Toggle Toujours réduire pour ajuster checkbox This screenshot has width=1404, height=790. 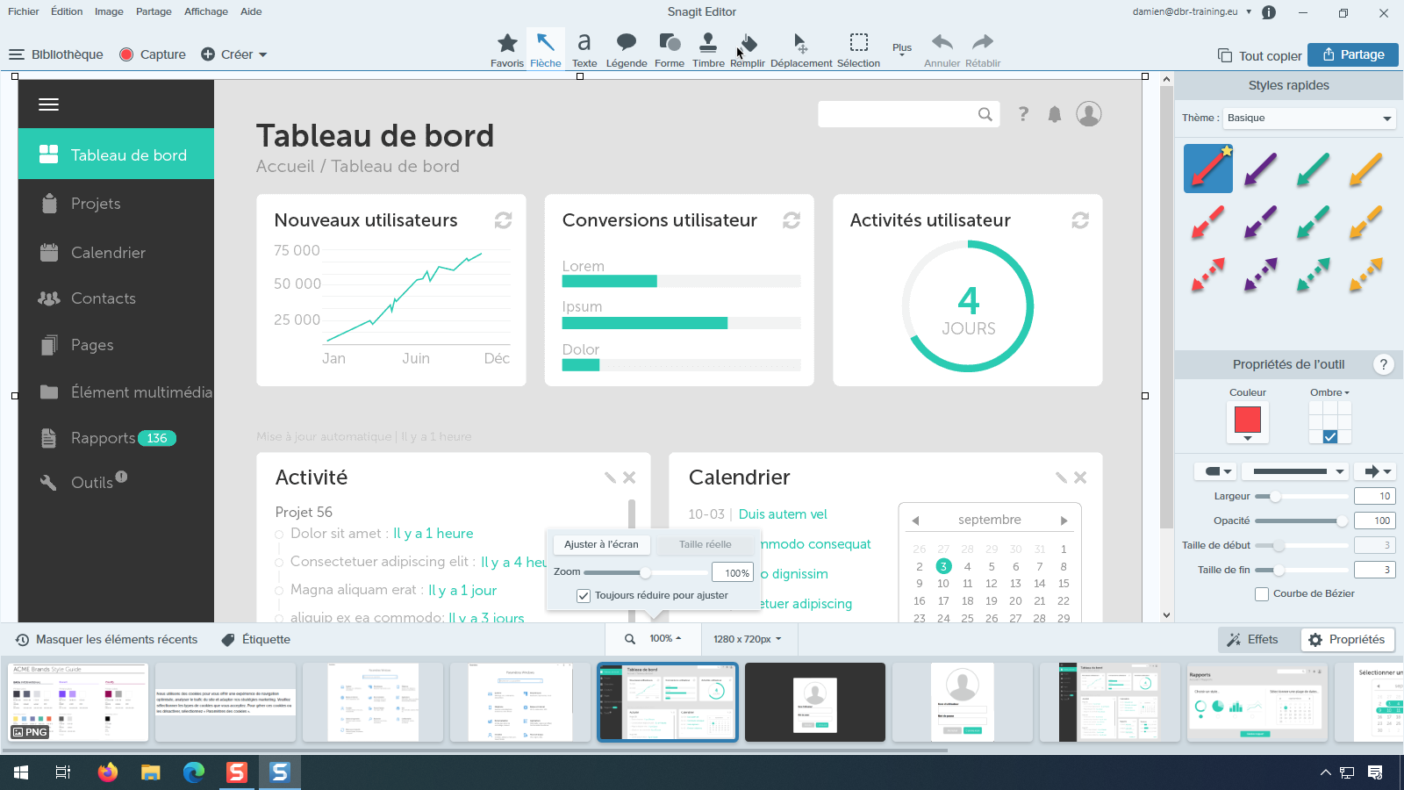click(x=584, y=595)
